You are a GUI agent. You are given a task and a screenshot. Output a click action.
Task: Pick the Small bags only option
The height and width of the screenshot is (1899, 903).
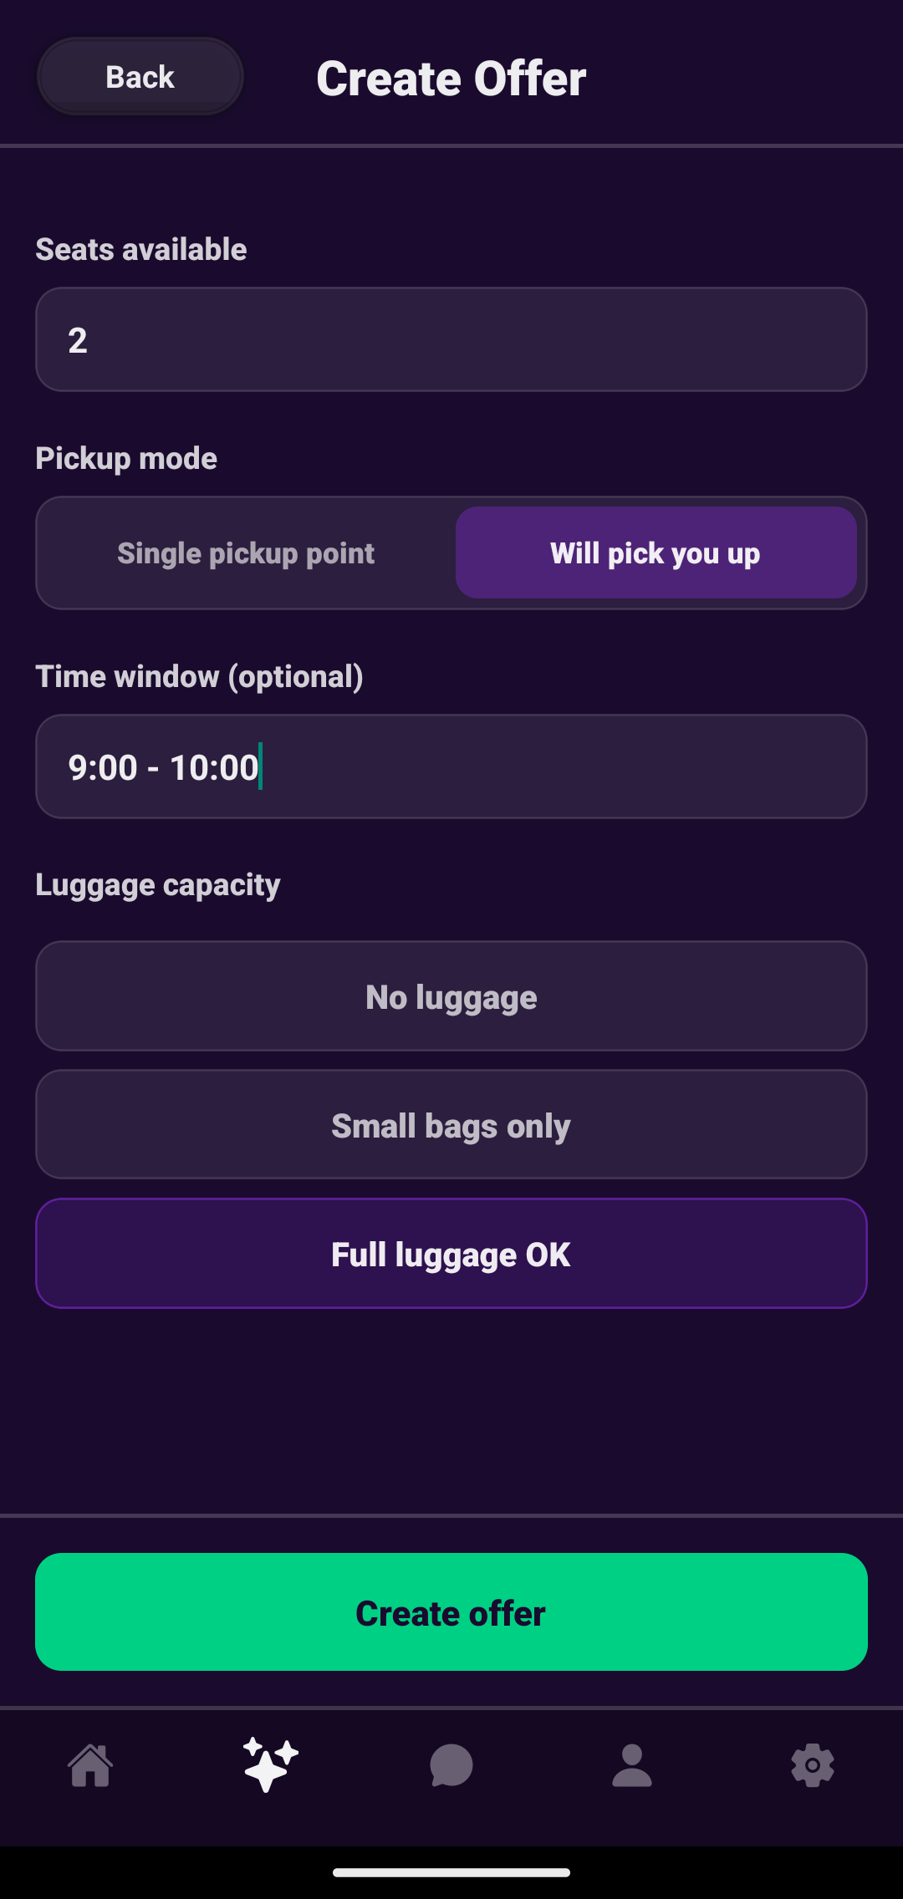pos(451,1125)
